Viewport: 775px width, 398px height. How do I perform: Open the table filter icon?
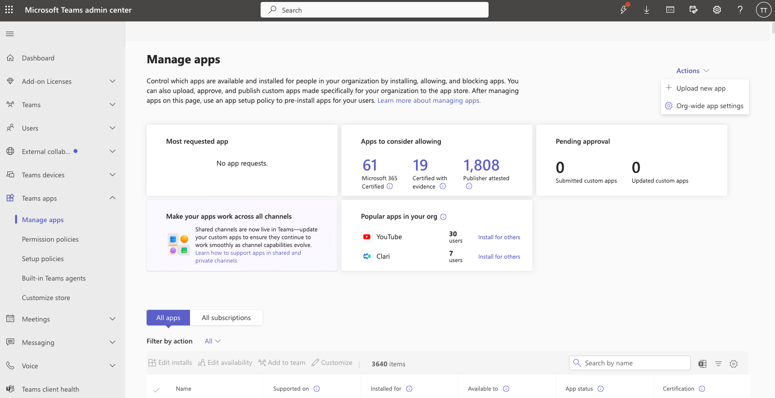718,364
